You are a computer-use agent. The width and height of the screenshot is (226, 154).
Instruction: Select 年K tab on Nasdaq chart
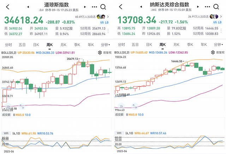(x=204, y=45)
